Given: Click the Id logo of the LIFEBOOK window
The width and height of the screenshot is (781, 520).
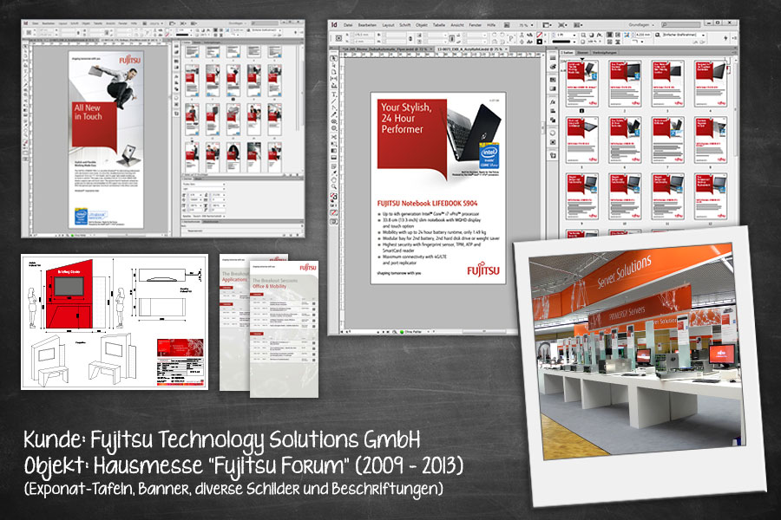Looking at the screenshot, I should tap(334, 24).
